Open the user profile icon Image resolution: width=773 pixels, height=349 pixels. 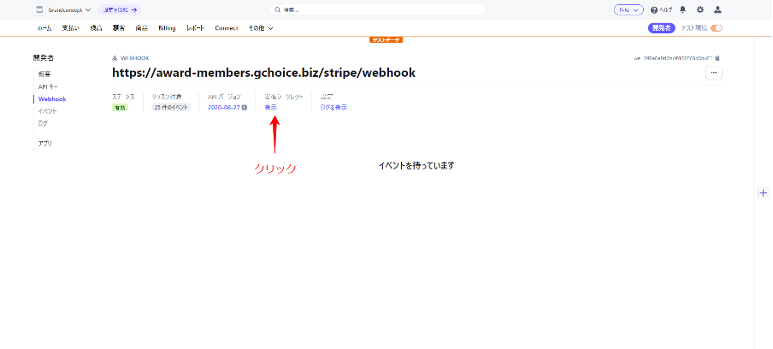[717, 9]
